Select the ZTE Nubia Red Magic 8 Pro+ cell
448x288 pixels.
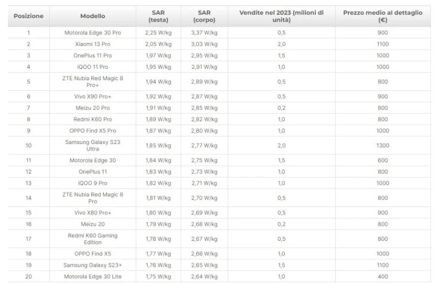pos(93,82)
